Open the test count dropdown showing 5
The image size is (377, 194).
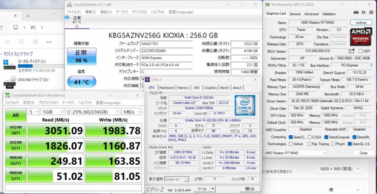[x=34, y=112]
